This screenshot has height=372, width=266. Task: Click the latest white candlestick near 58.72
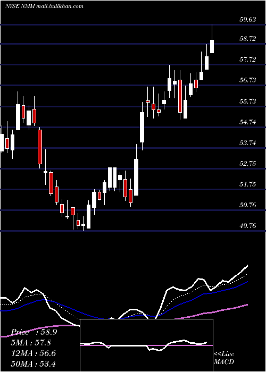coord(212,47)
